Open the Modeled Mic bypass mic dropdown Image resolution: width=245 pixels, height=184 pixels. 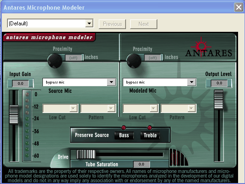160,82
